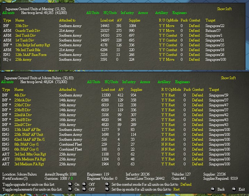249x196 pixels.
Task: Open the 25th/A Div unit
Action: pyautogui.click(x=23, y=100)
